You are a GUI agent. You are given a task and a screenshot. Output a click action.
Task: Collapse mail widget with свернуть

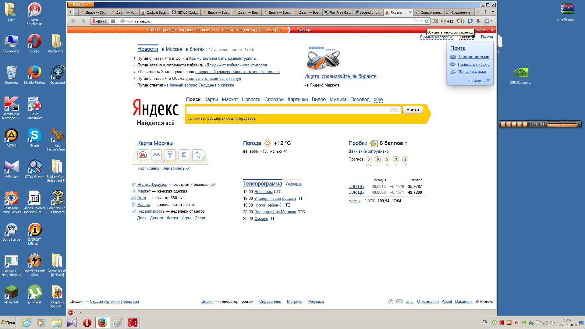tap(476, 81)
